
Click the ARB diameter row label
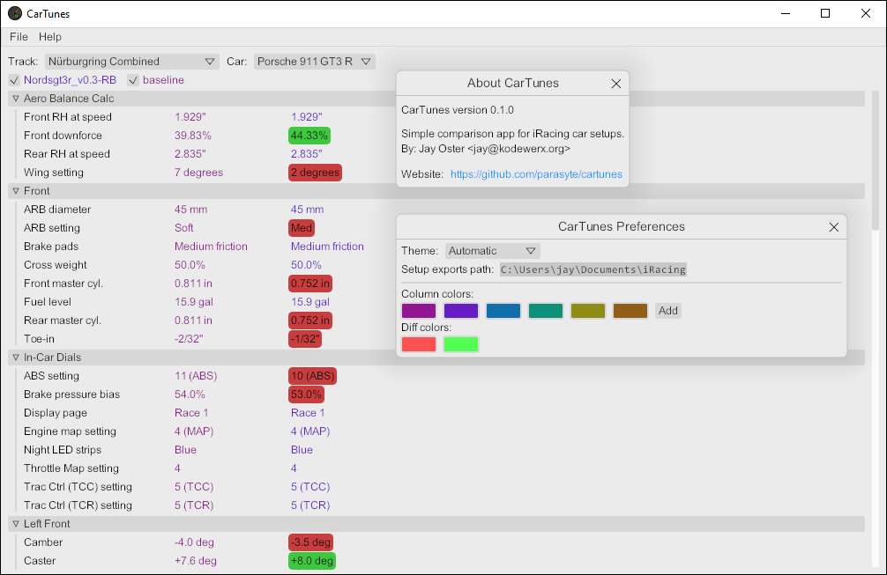coord(57,210)
